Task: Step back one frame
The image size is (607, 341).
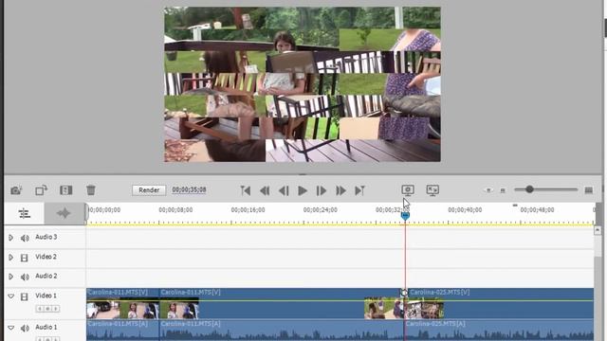Action: pyautogui.click(x=284, y=190)
